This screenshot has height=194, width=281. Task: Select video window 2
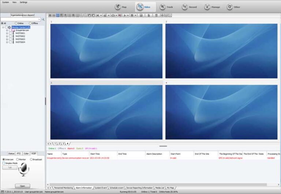(x=221, y=51)
